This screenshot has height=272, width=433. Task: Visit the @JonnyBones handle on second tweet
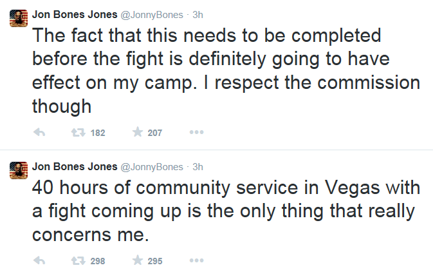pos(152,167)
